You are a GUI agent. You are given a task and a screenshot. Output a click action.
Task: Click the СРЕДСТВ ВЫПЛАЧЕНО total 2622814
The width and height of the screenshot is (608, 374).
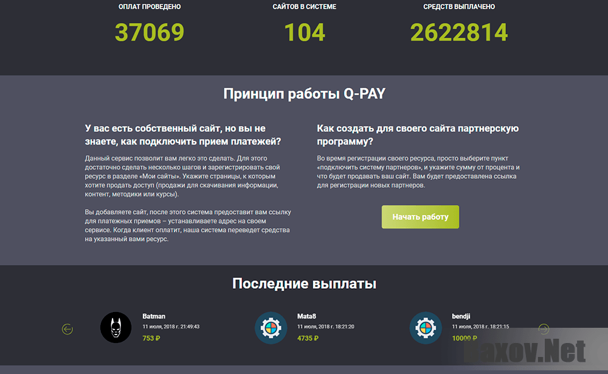459,32
